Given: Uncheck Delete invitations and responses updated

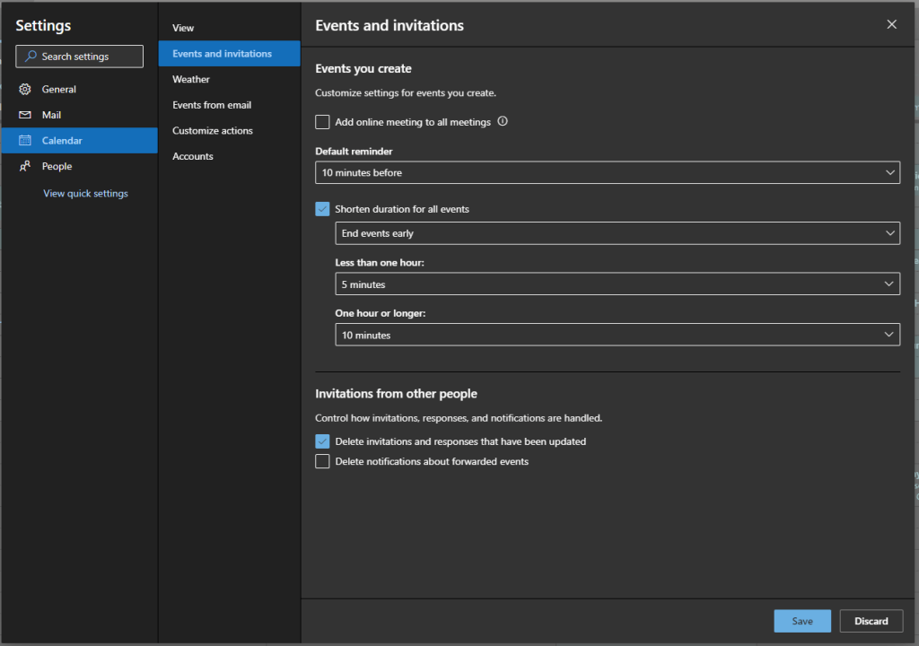Looking at the screenshot, I should tap(322, 441).
